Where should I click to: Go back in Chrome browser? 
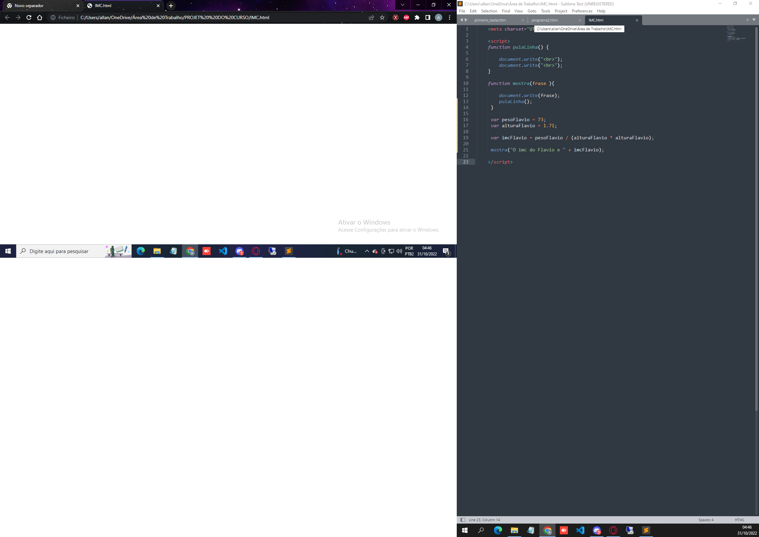[7, 17]
